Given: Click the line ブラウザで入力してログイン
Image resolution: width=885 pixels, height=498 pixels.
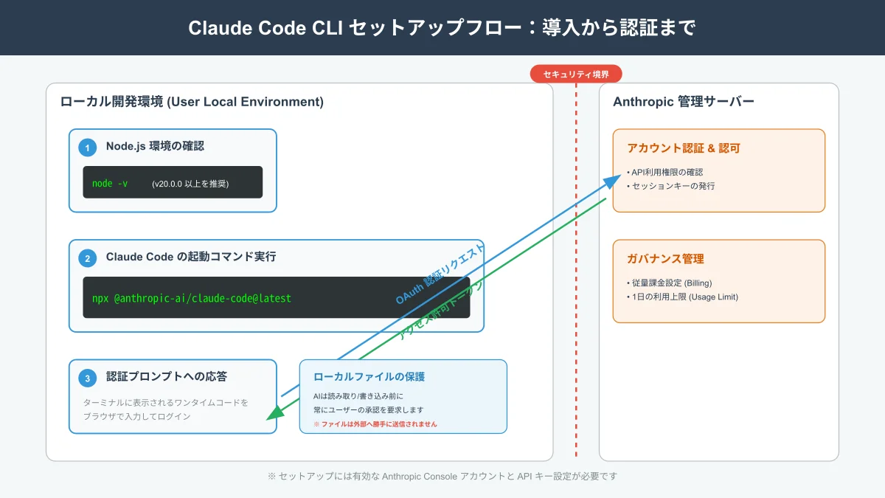Looking at the screenshot, I should pos(136,416).
